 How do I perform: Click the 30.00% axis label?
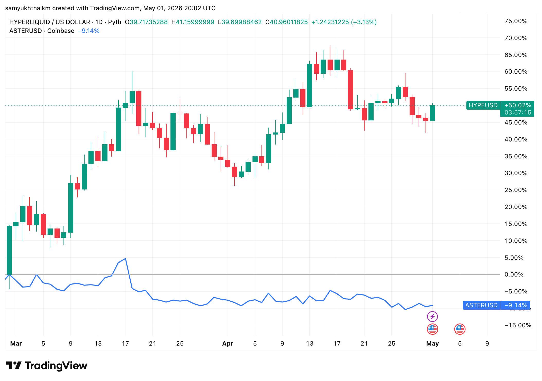pyautogui.click(x=516, y=173)
